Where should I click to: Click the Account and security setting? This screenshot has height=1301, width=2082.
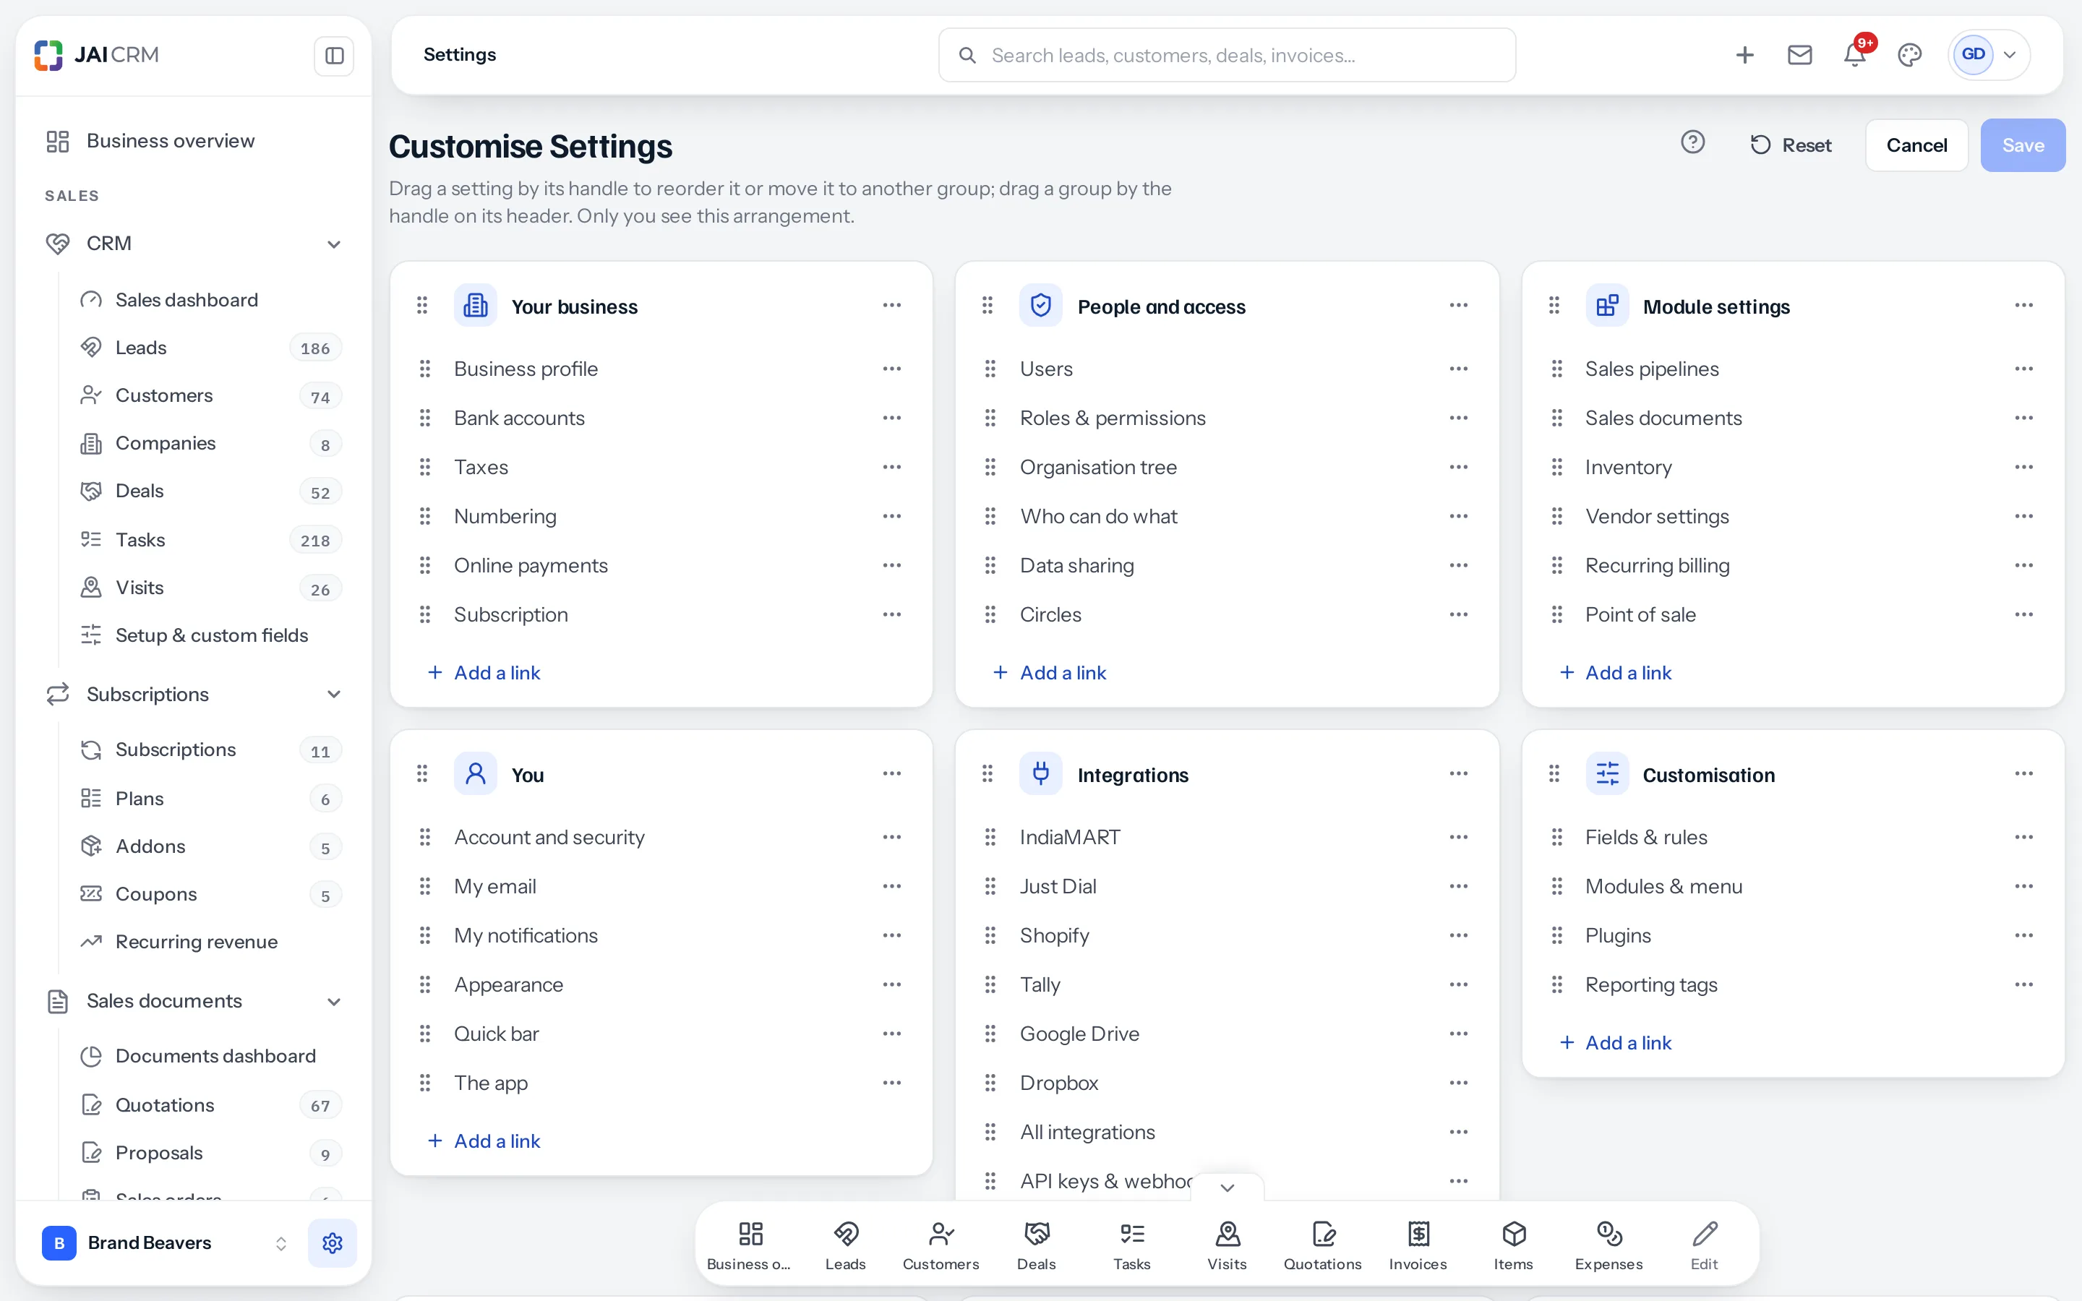[x=549, y=837]
